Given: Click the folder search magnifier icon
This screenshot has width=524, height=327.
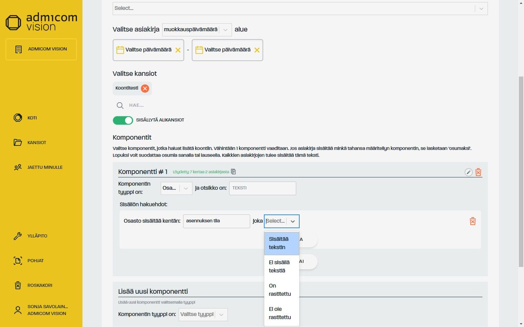Looking at the screenshot, I should [120, 105].
